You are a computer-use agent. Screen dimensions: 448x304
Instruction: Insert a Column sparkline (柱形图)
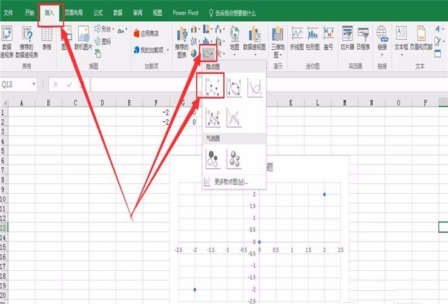click(312, 38)
